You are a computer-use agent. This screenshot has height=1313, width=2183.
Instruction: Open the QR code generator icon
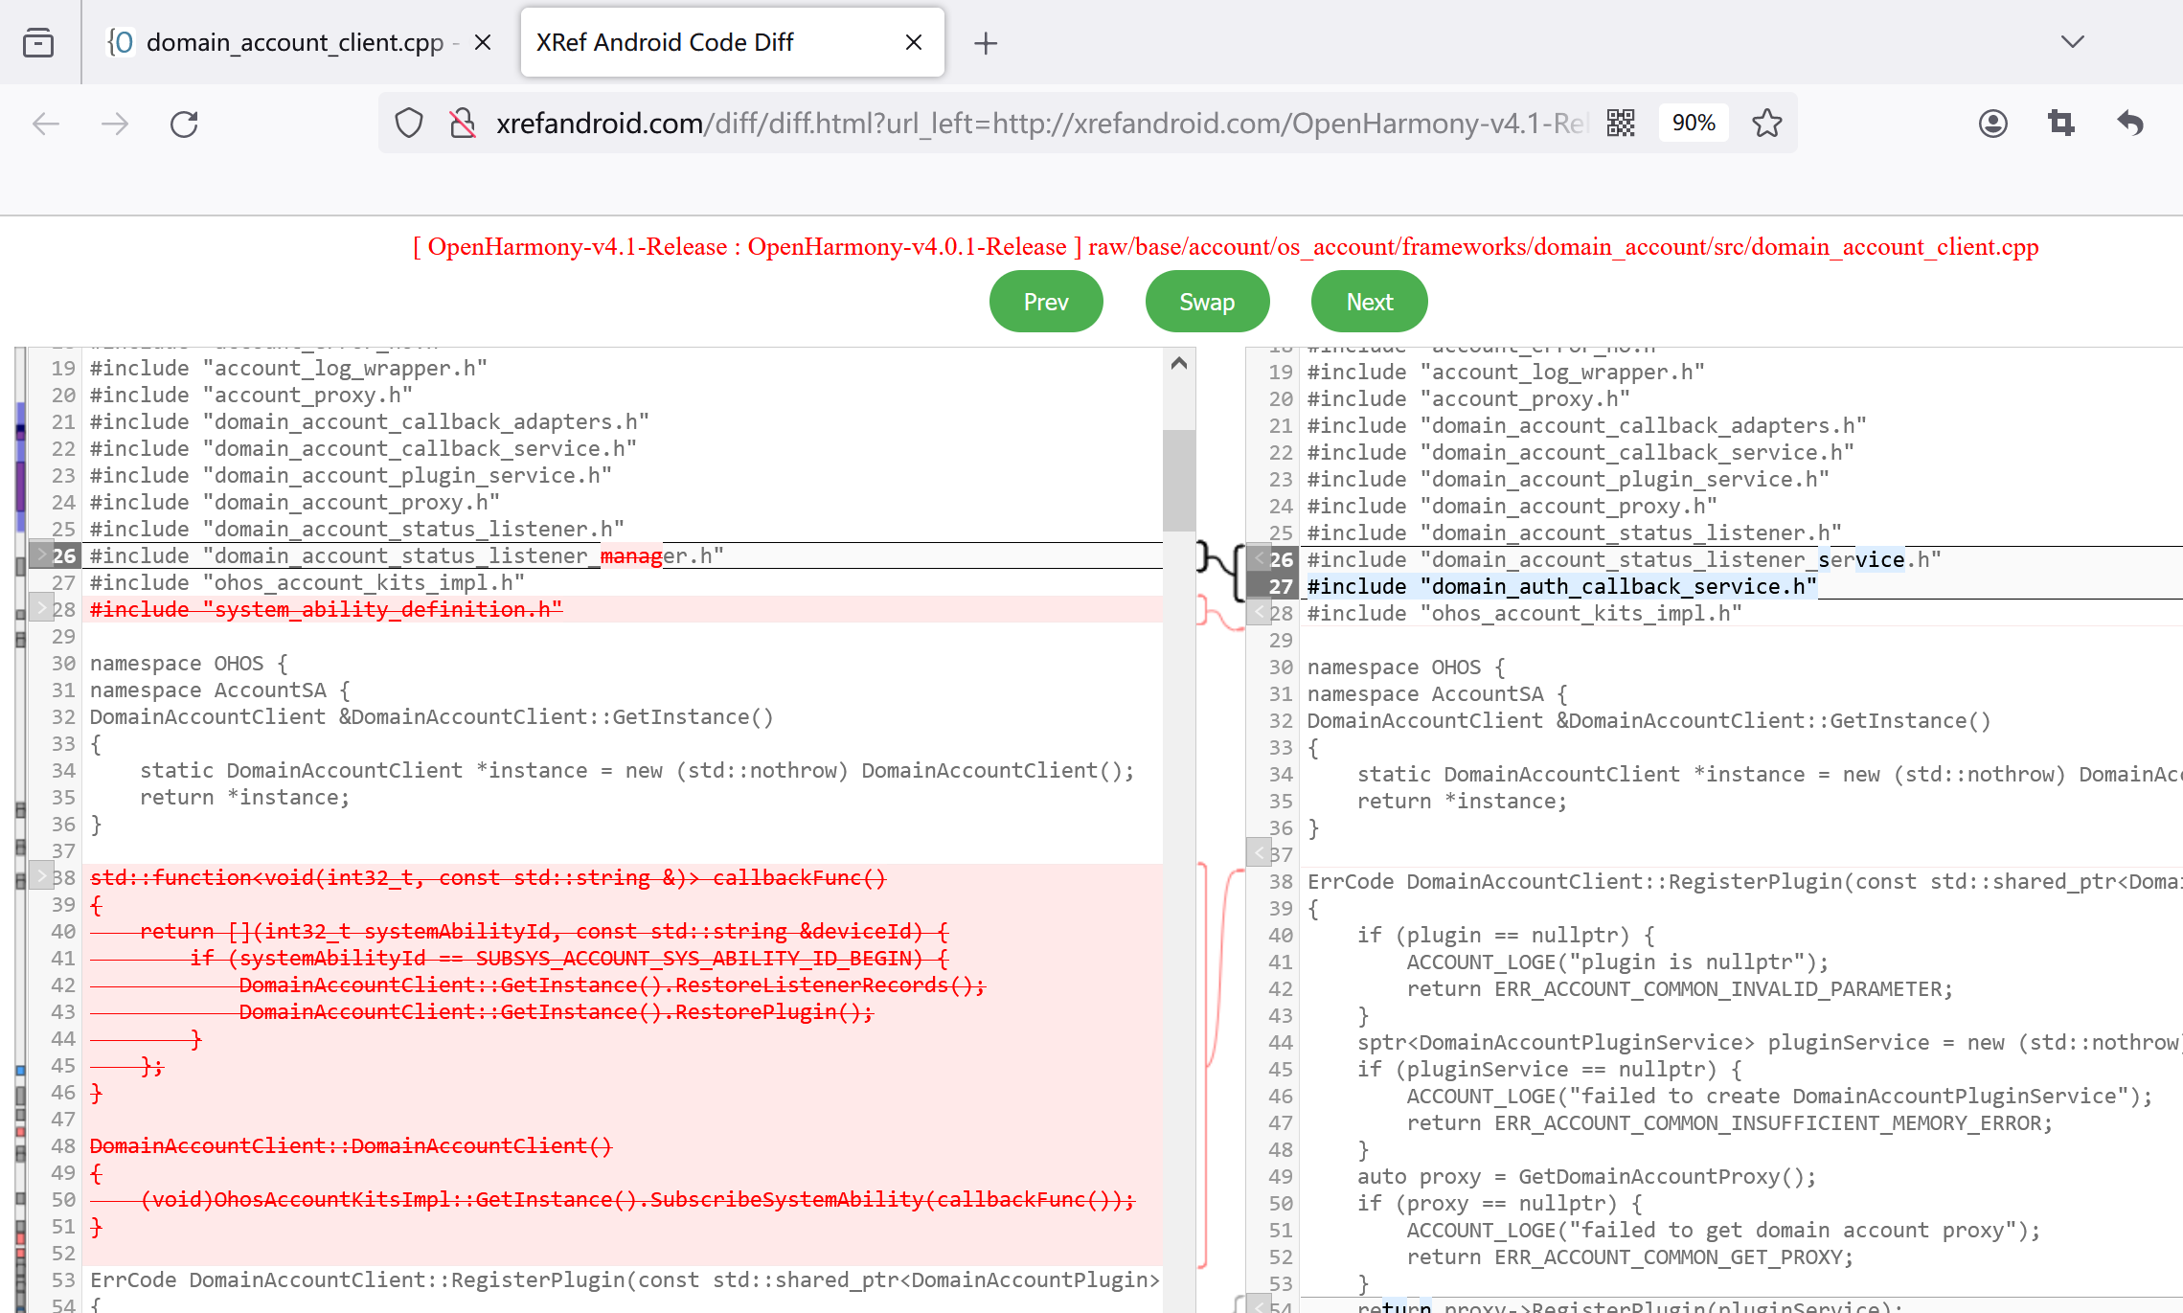1621,124
